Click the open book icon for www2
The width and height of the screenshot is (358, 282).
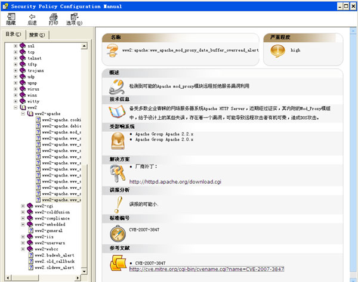click(23, 107)
